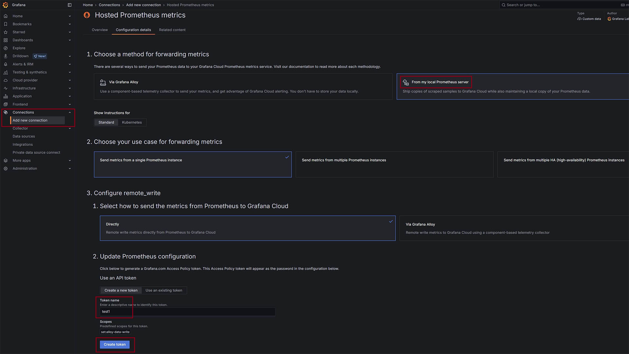This screenshot has width=629, height=354.
Task: Collapse the navigation sidebar panel
Action: coord(69,5)
